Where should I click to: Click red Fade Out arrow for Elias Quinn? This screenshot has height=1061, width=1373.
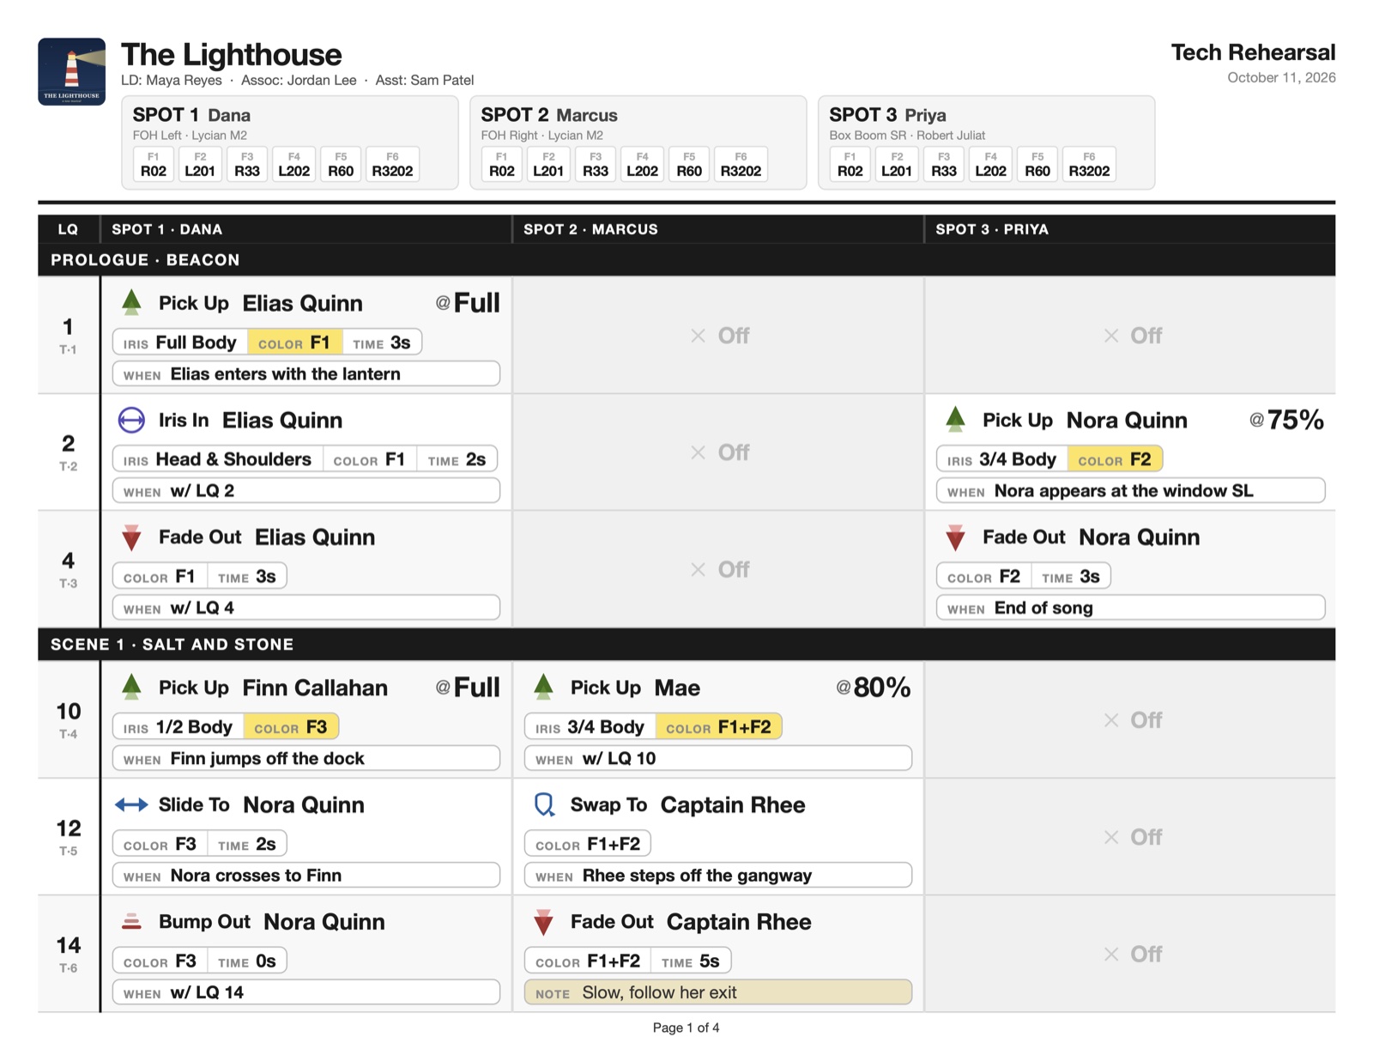(x=131, y=537)
